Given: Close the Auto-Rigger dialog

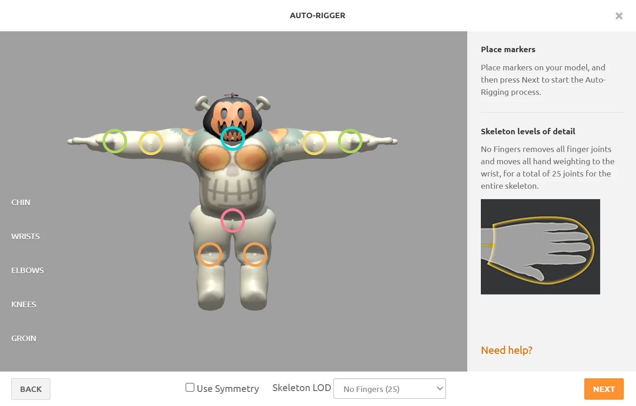Looking at the screenshot, I should pyautogui.click(x=619, y=16).
